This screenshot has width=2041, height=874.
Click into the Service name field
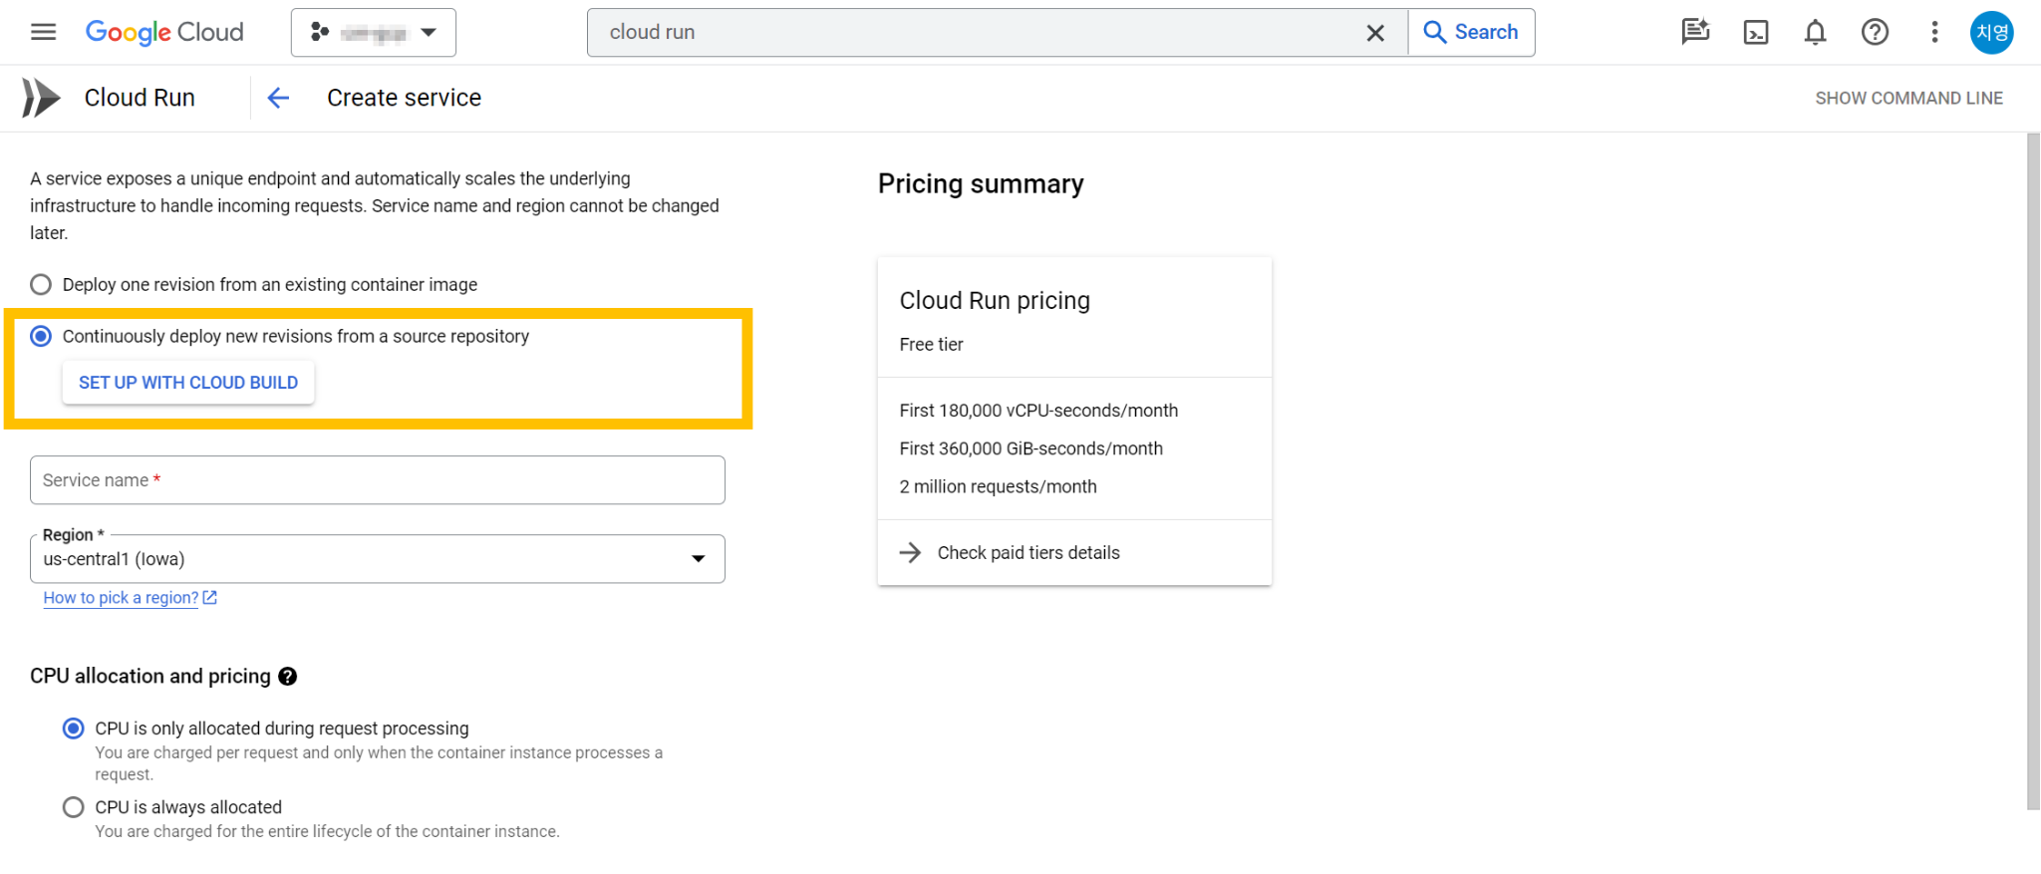378,480
